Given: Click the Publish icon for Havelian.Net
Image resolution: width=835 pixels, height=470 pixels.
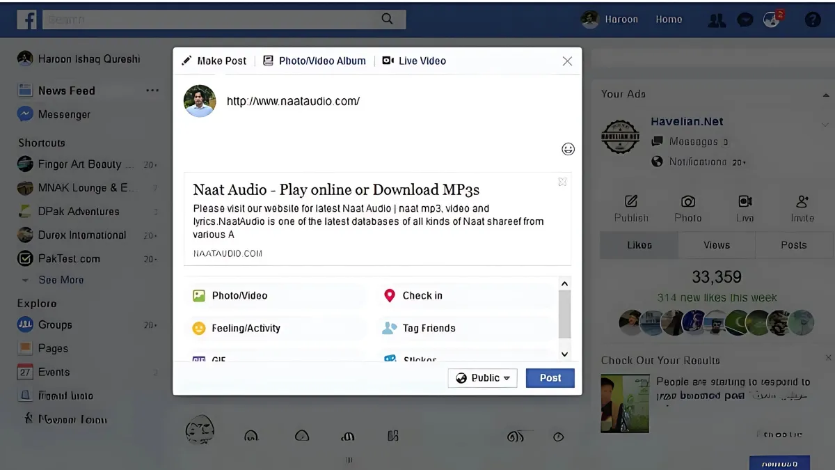Looking at the screenshot, I should tap(631, 201).
